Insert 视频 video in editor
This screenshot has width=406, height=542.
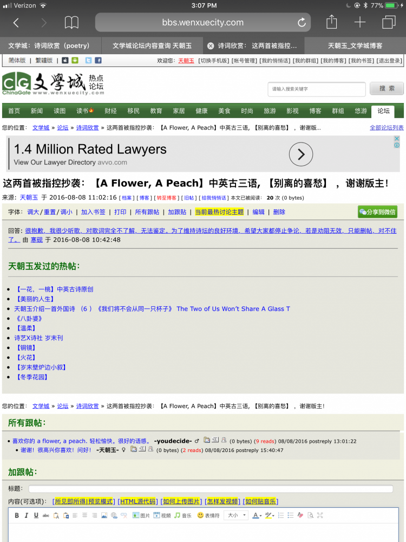point(162,515)
